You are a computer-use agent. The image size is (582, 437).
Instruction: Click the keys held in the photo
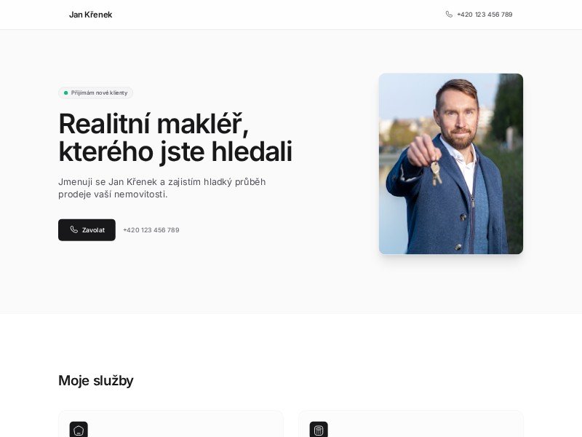436,173
